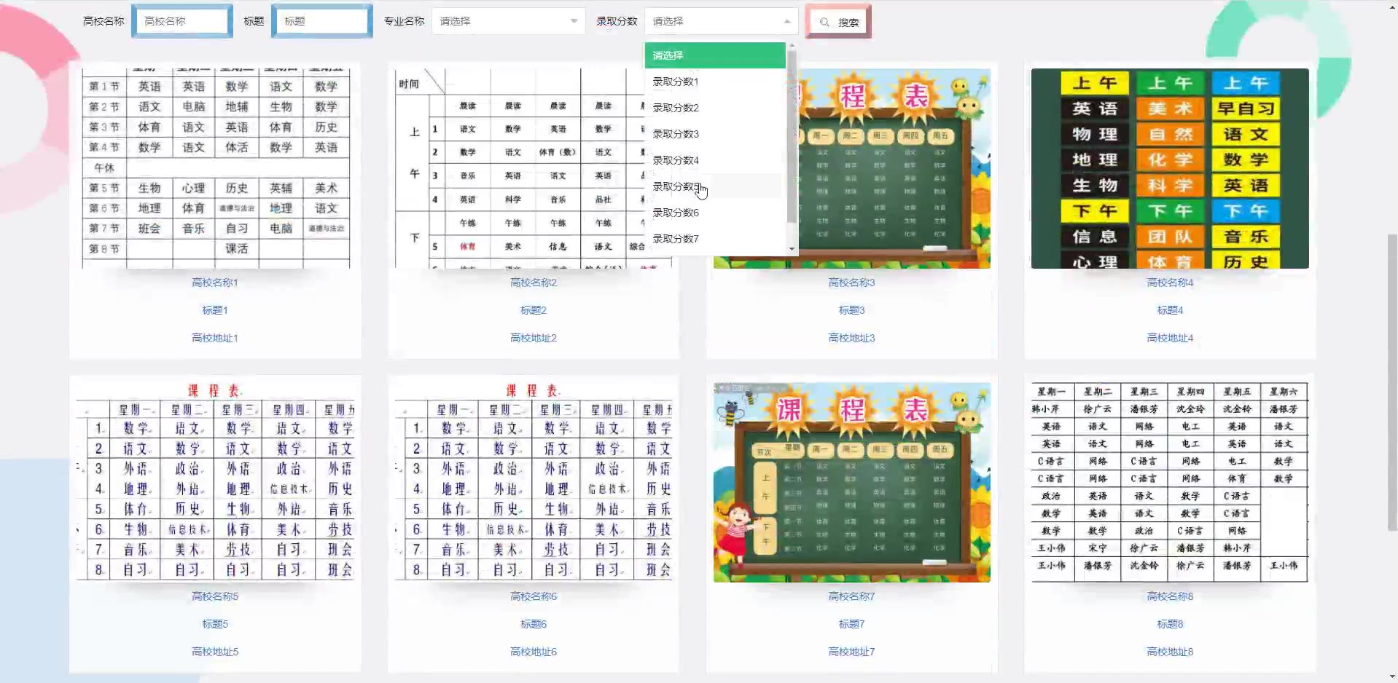Click link 标题5

tap(215, 624)
